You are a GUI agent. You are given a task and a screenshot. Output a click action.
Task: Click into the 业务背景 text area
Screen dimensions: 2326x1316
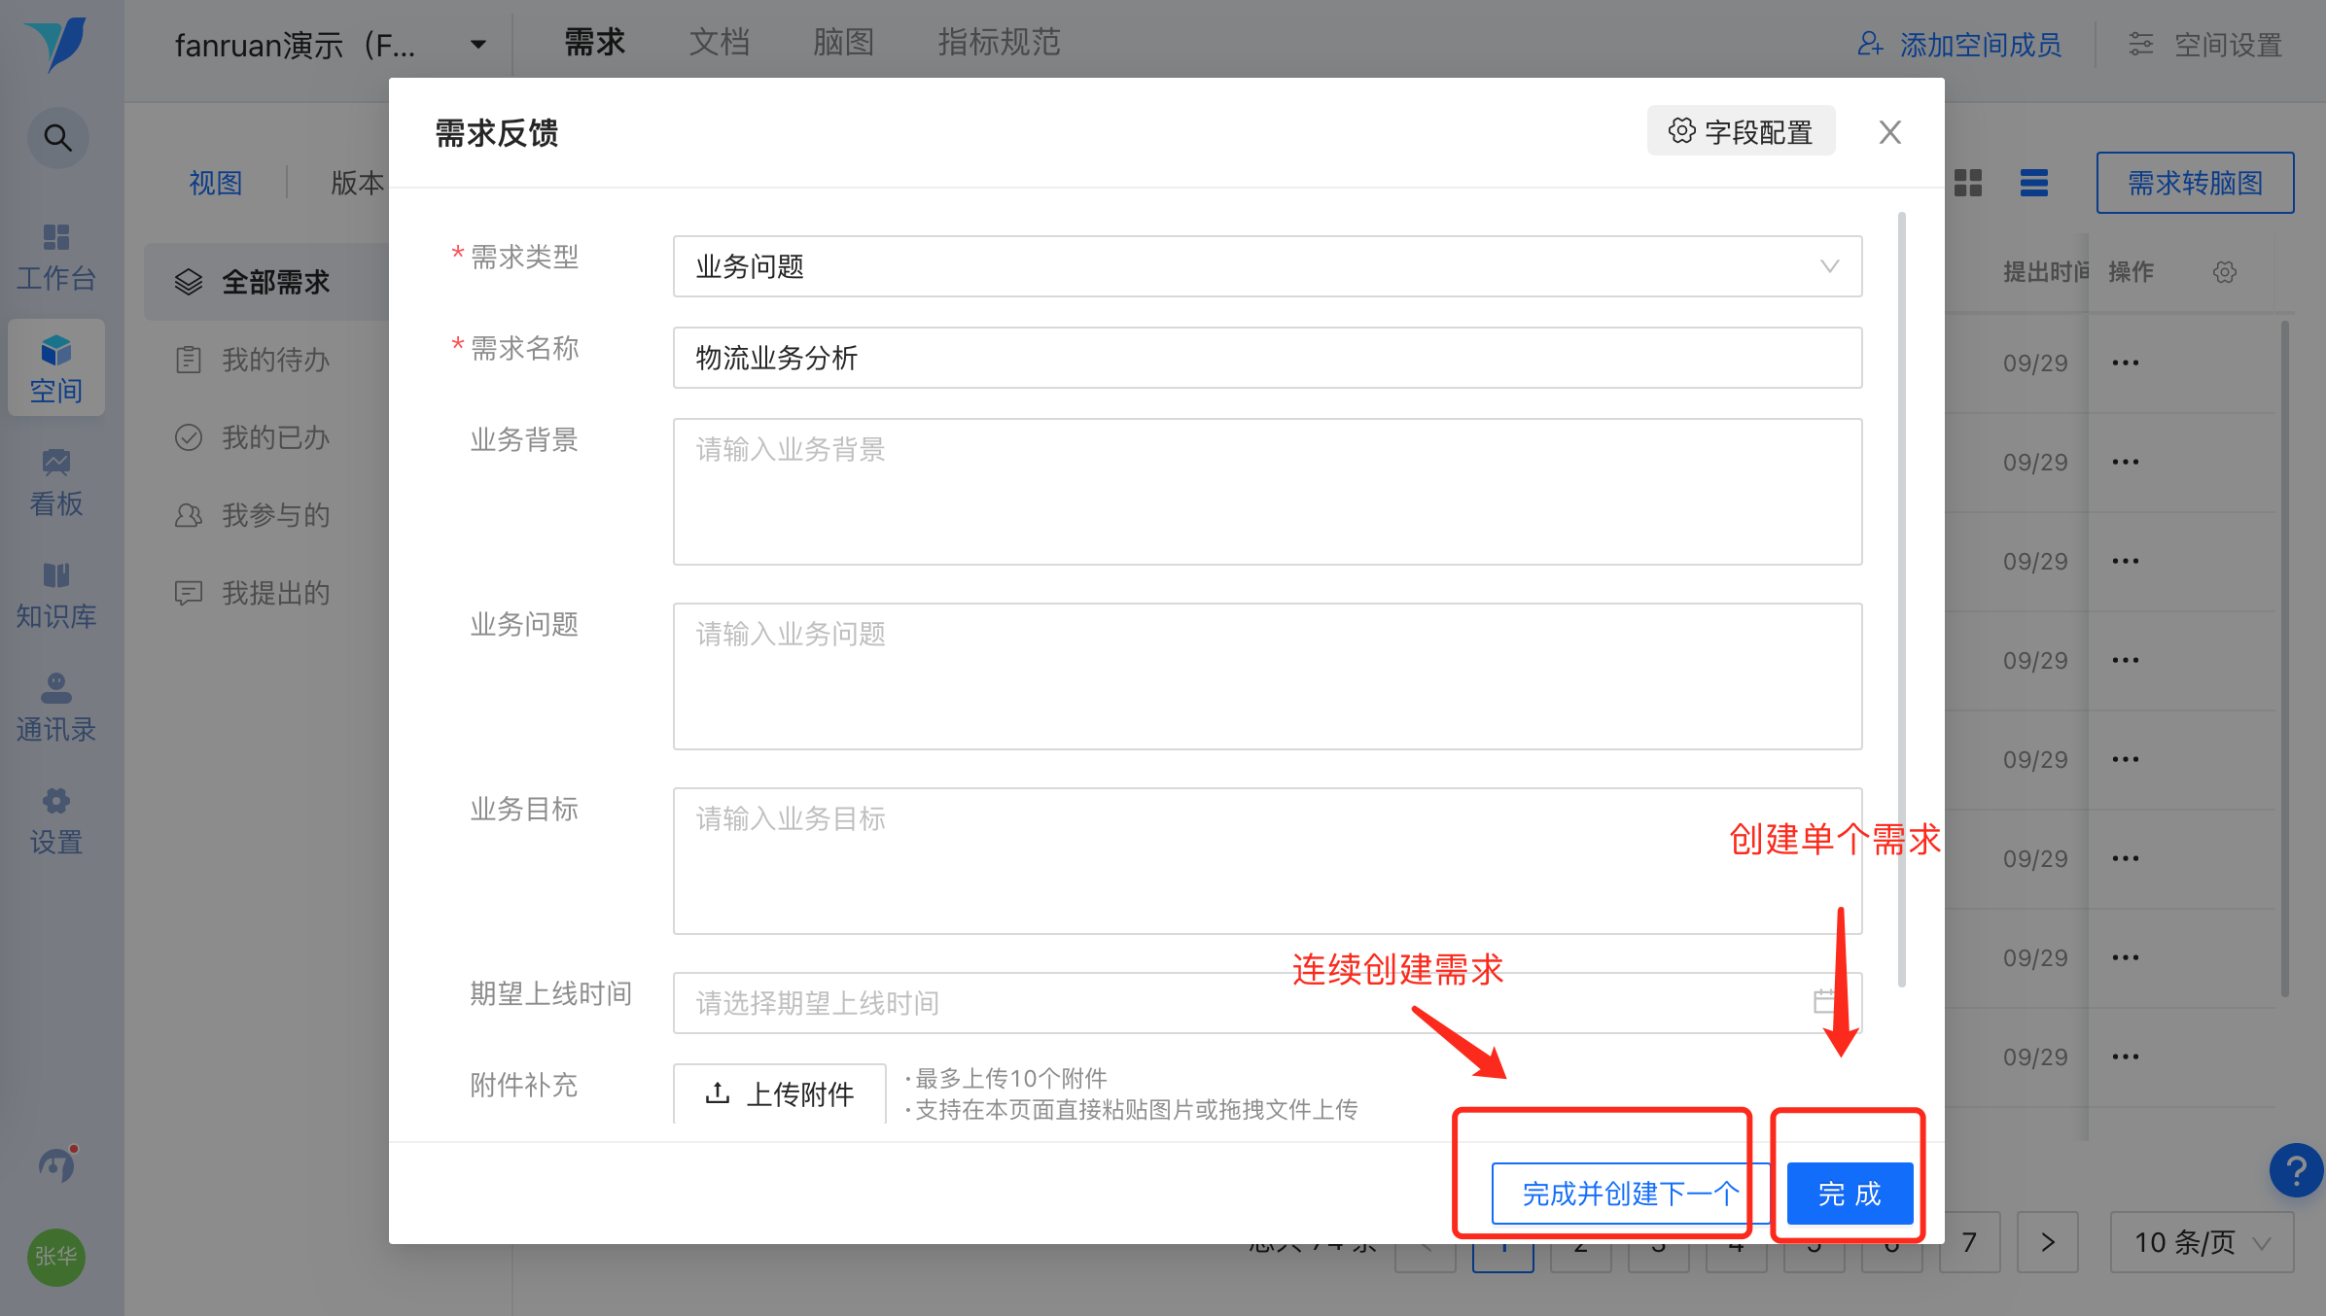1267,492
